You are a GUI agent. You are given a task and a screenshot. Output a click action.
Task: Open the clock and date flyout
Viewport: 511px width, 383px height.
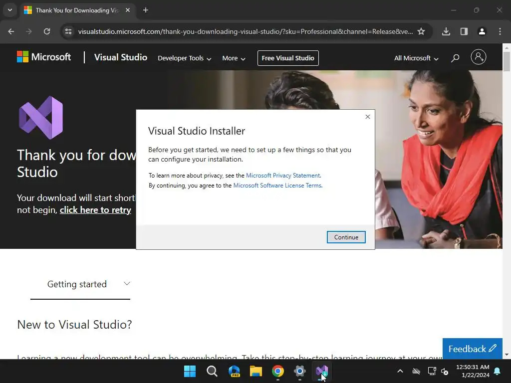coord(473,371)
